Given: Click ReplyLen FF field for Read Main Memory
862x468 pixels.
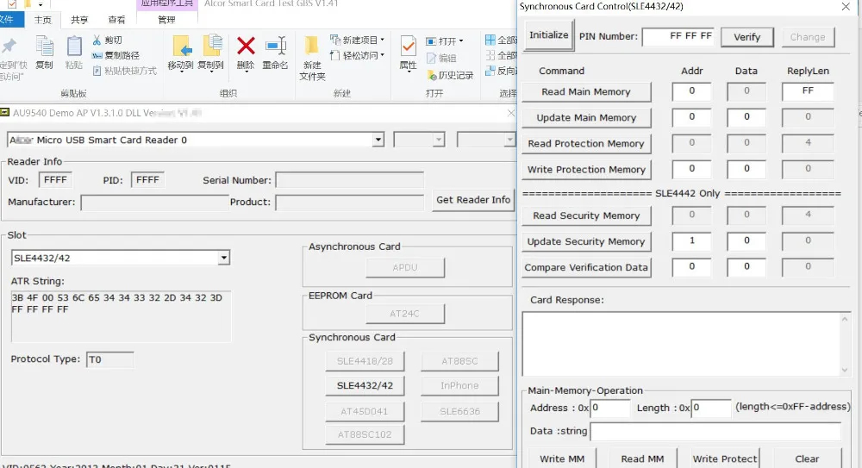Looking at the screenshot, I should [x=808, y=91].
